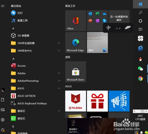Open Documents from Start sidebar

click(x=3, y=100)
